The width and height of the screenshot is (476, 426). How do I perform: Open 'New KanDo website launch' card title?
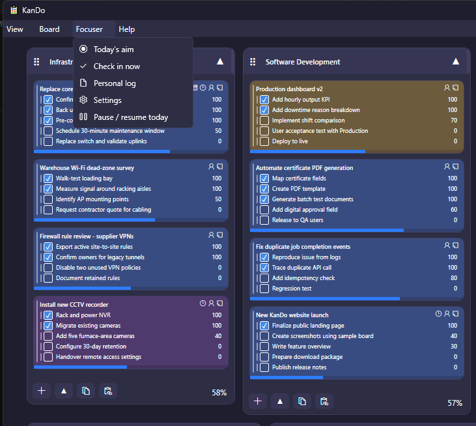[x=292, y=315]
